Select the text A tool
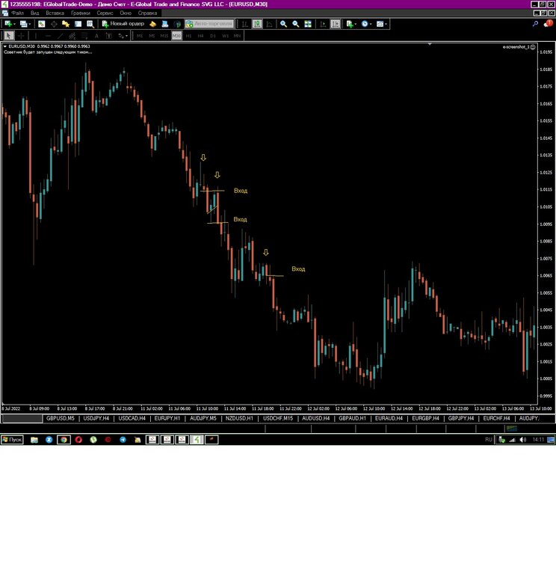The image size is (556, 561). point(96,36)
